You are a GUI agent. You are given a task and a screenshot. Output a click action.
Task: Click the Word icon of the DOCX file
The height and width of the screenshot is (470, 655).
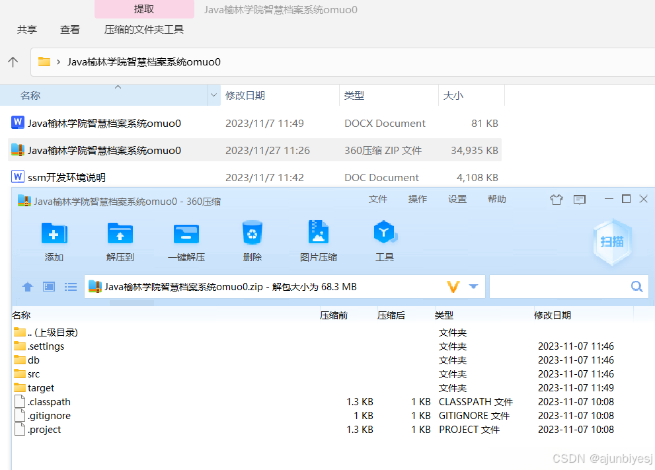(18, 123)
